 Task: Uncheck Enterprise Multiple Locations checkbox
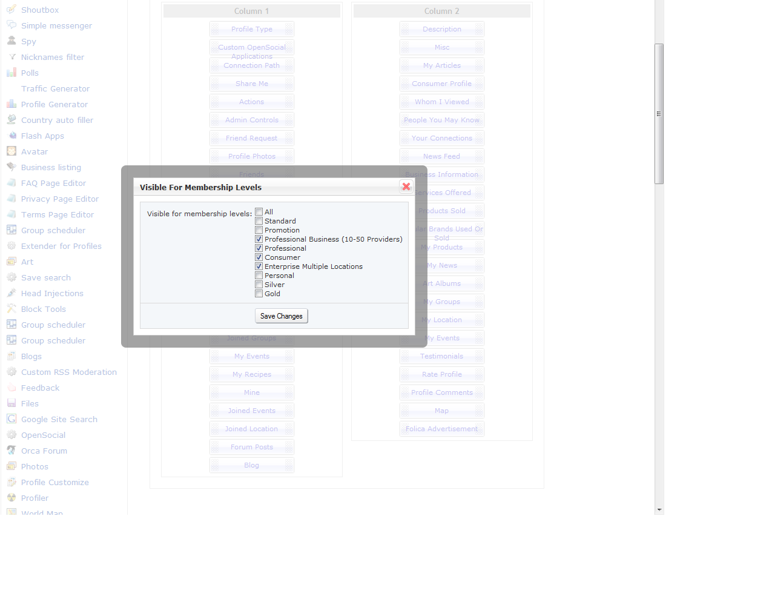[x=259, y=266]
